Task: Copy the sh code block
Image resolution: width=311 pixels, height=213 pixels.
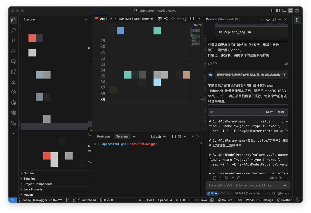Action: (269, 112)
